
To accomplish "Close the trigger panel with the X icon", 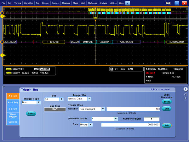I will pyautogui.click(x=186, y=89).
